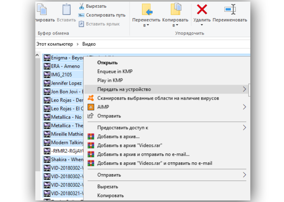Click MP4 icon of Jon Bon Jovi file
The width and height of the screenshot is (284, 202).
pyautogui.click(x=47, y=92)
